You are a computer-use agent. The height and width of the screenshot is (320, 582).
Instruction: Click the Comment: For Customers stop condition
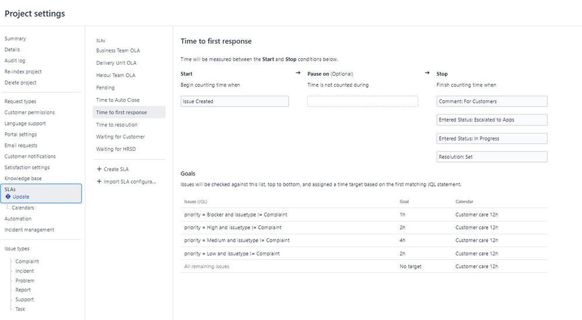click(x=492, y=101)
